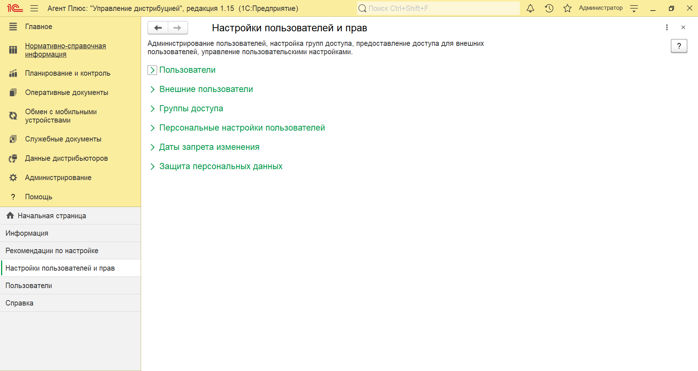This screenshot has width=698, height=371.
Task: Open the history clock icon
Action: coord(549,8)
